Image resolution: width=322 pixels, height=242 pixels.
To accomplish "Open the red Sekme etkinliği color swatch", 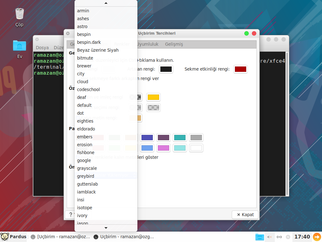I will pos(241,69).
